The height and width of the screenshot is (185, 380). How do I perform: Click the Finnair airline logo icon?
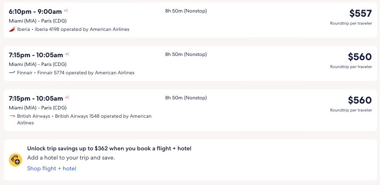pyautogui.click(x=12, y=73)
